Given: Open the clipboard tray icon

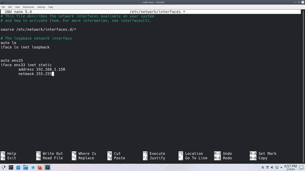Looking at the screenshot, I should tap(267, 168).
